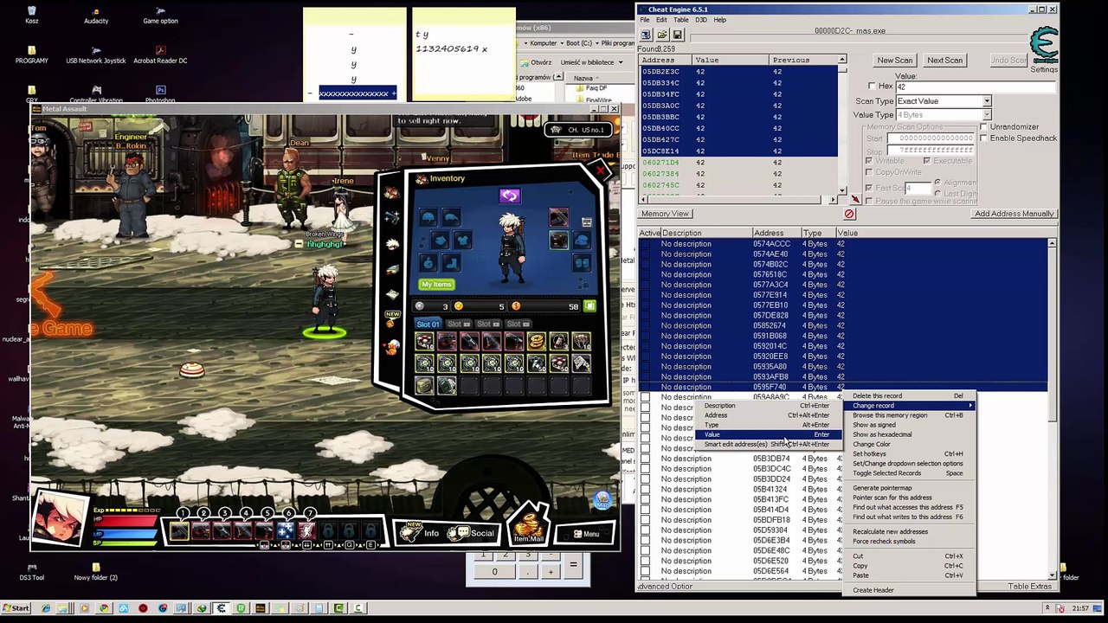The width and height of the screenshot is (1108, 623).
Task: Select skill slot 7 in the game hotbar
Action: click(306, 530)
